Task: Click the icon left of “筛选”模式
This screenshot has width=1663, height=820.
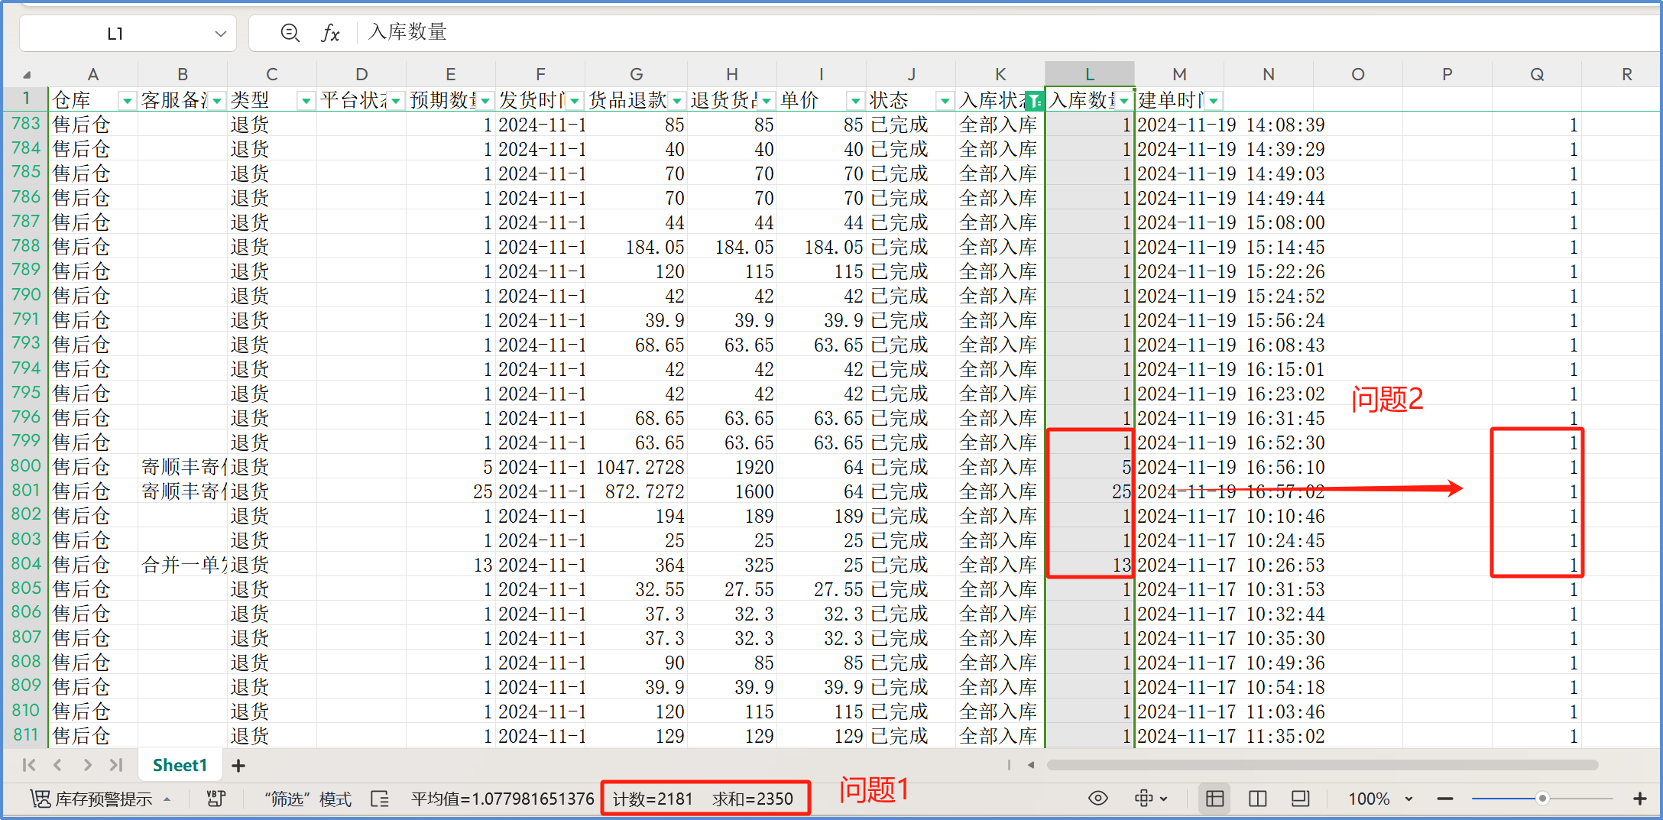Action: tap(216, 799)
